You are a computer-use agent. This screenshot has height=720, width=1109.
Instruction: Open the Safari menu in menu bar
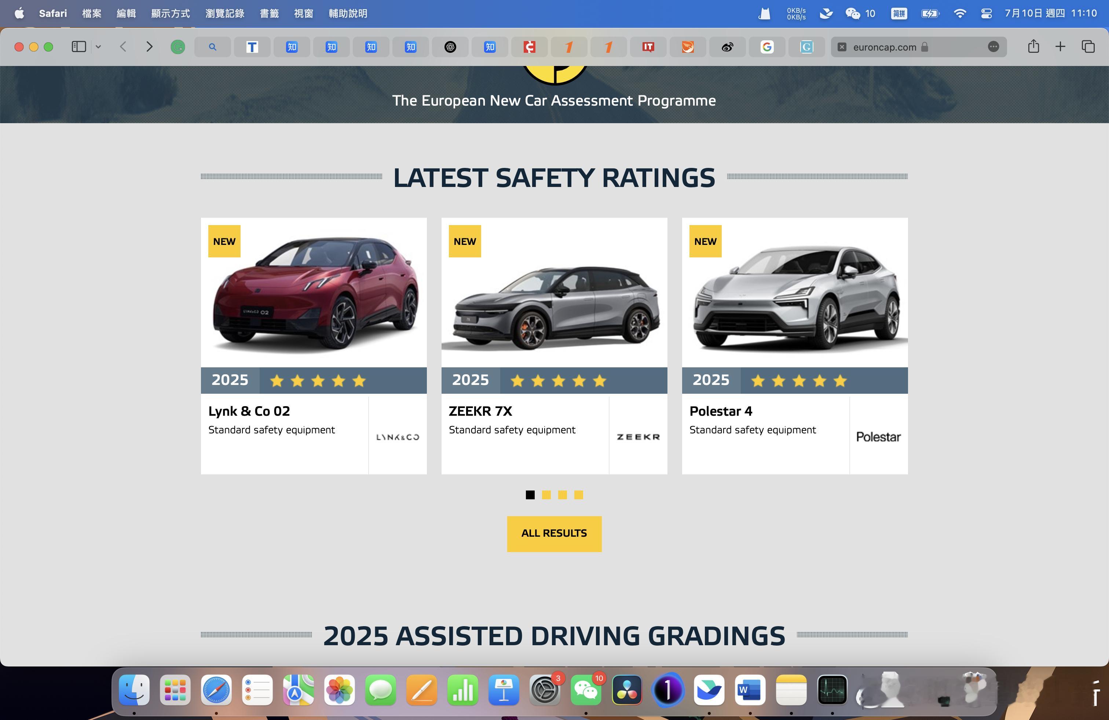click(x=53, y=14)
